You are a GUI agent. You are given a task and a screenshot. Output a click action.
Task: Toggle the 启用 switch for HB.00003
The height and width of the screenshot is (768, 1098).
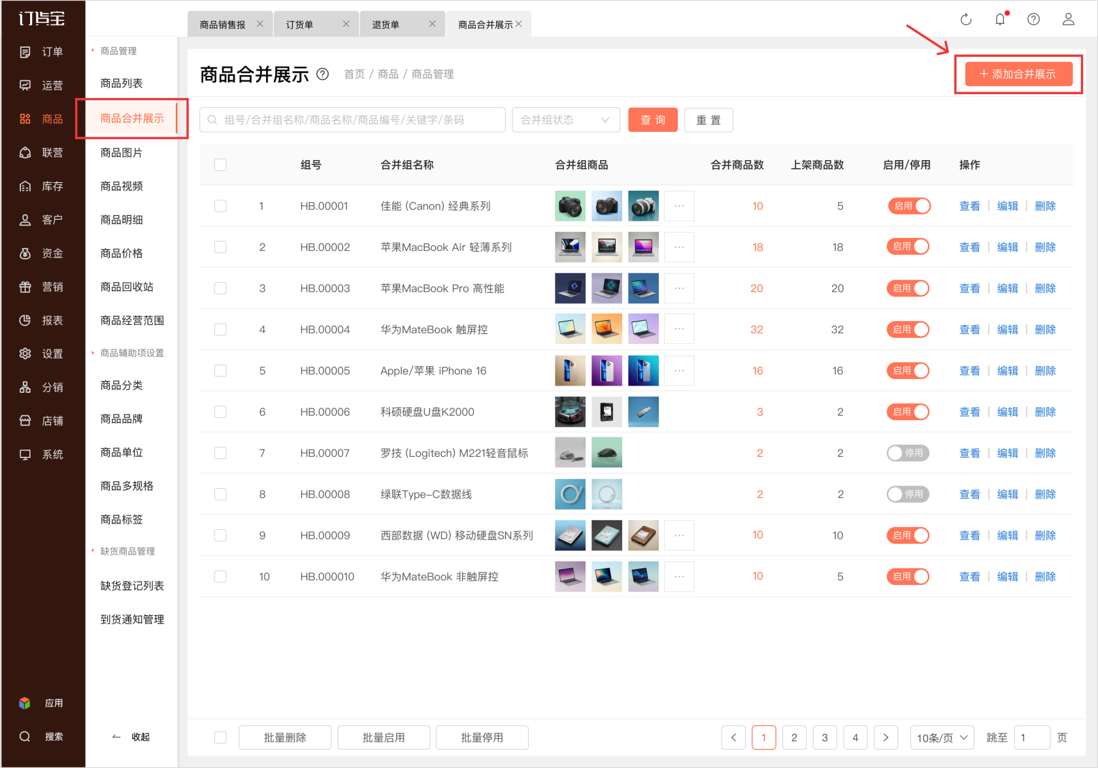[x=908, y=288]
